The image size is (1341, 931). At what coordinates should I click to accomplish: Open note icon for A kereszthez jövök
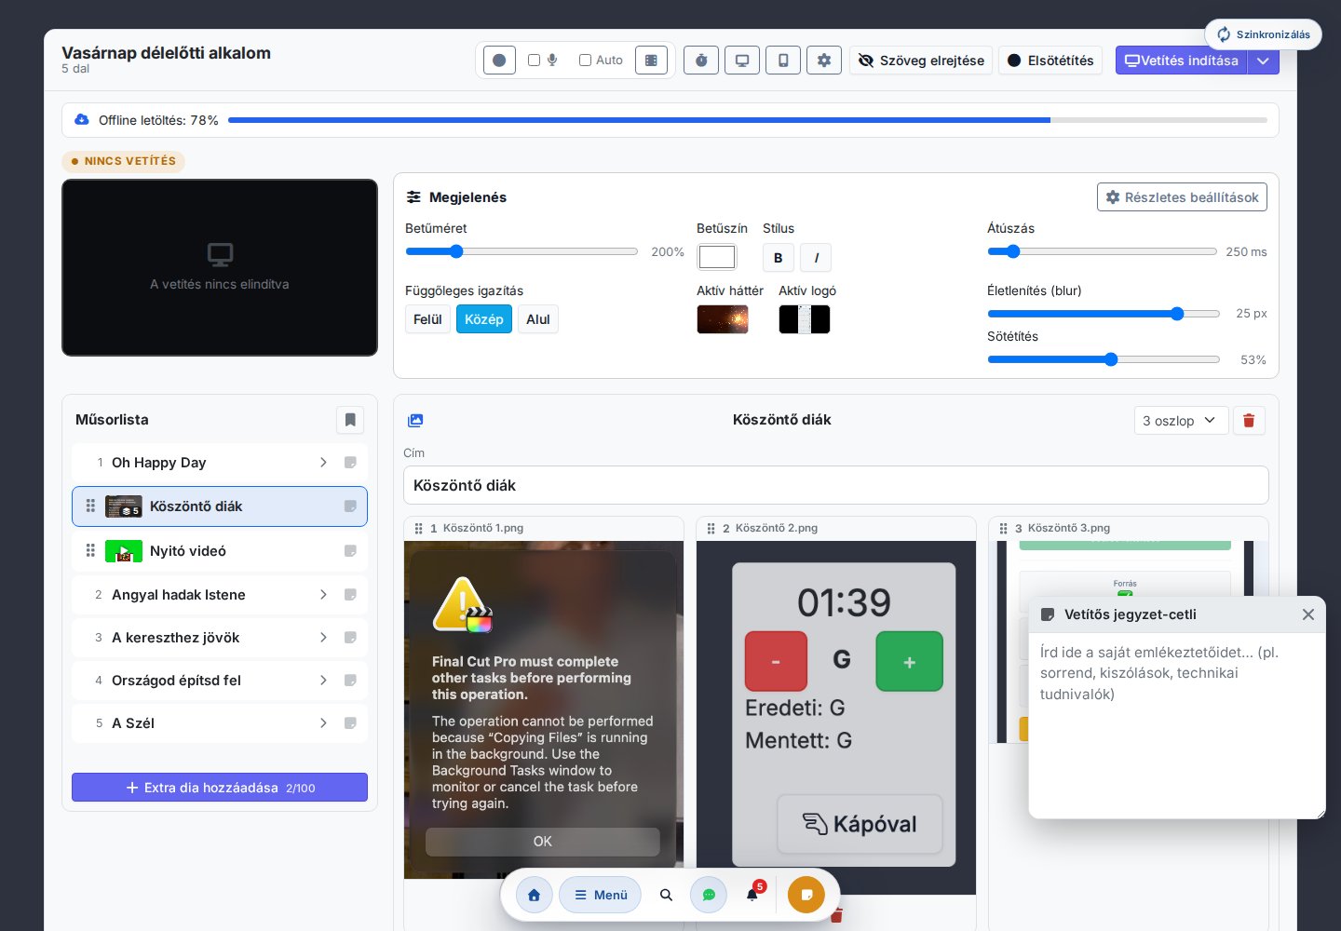tap(350, 638)
